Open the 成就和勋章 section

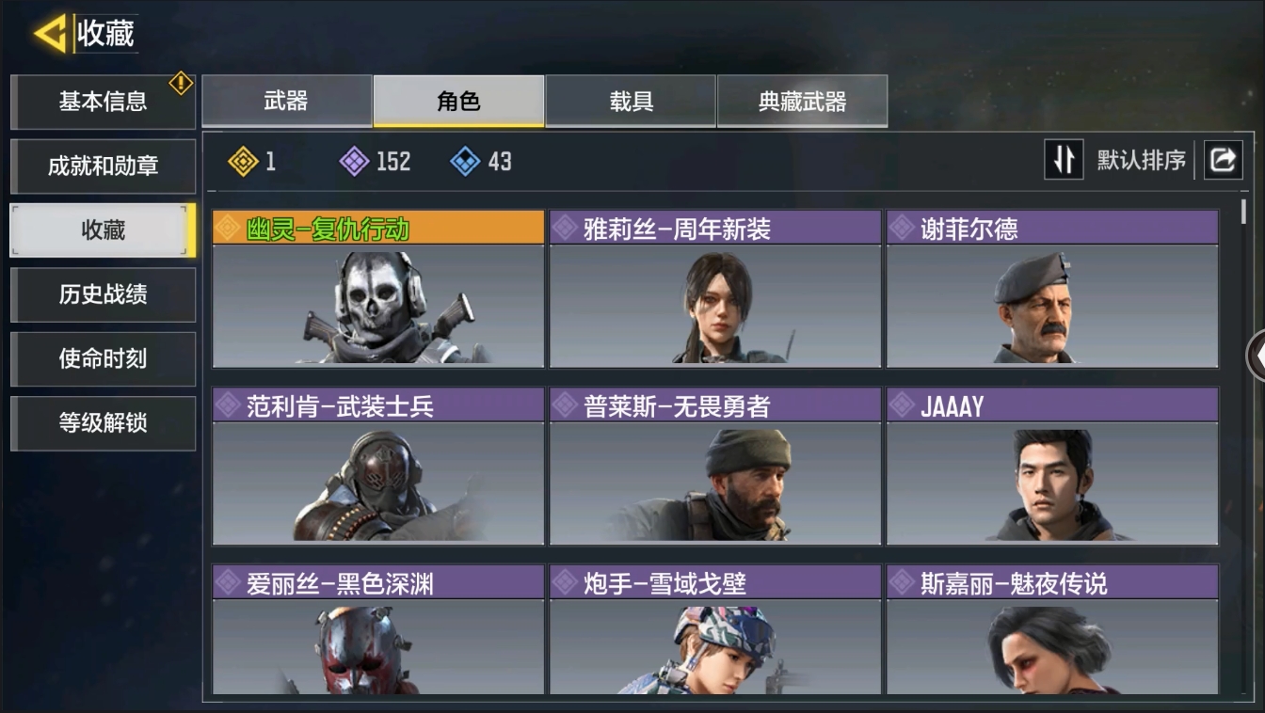(103, 166)
